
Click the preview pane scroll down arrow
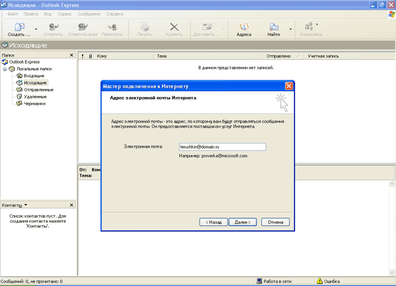coord(392,273)
